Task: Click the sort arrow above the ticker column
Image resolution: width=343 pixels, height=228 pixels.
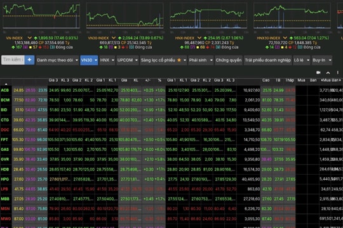Action: 6,84
